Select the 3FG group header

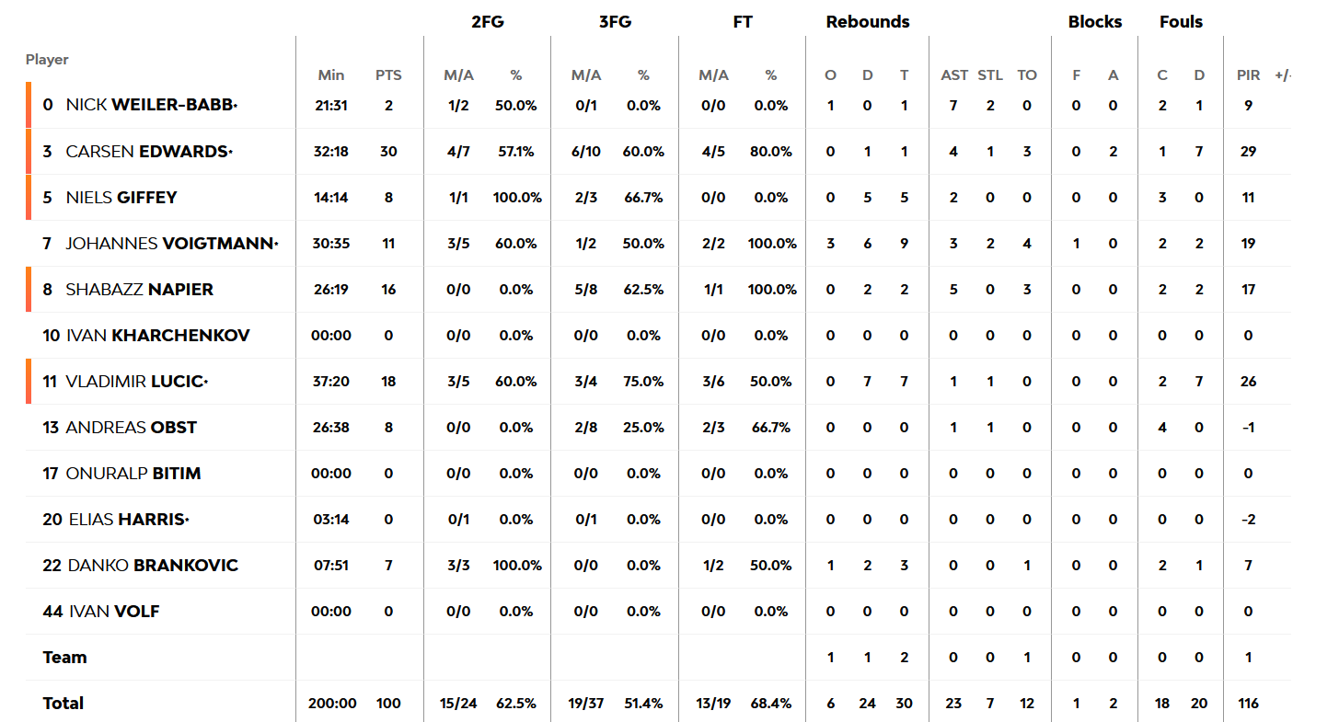tap(615, 22)
